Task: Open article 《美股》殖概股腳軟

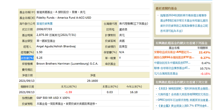Action: (184, 88)
